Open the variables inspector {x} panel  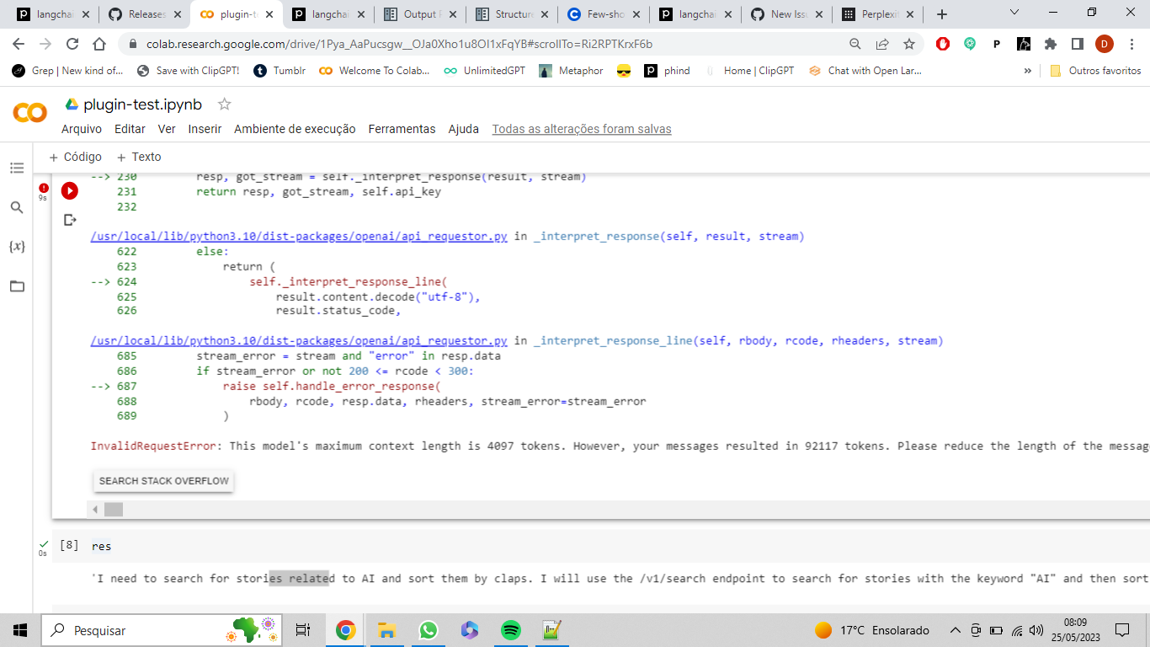(x=17, y=247)
